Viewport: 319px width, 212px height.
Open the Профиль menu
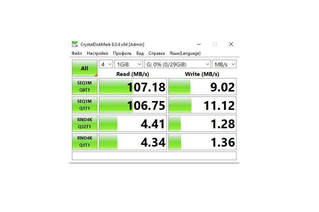pyautogui.click(x=122, y=53)
